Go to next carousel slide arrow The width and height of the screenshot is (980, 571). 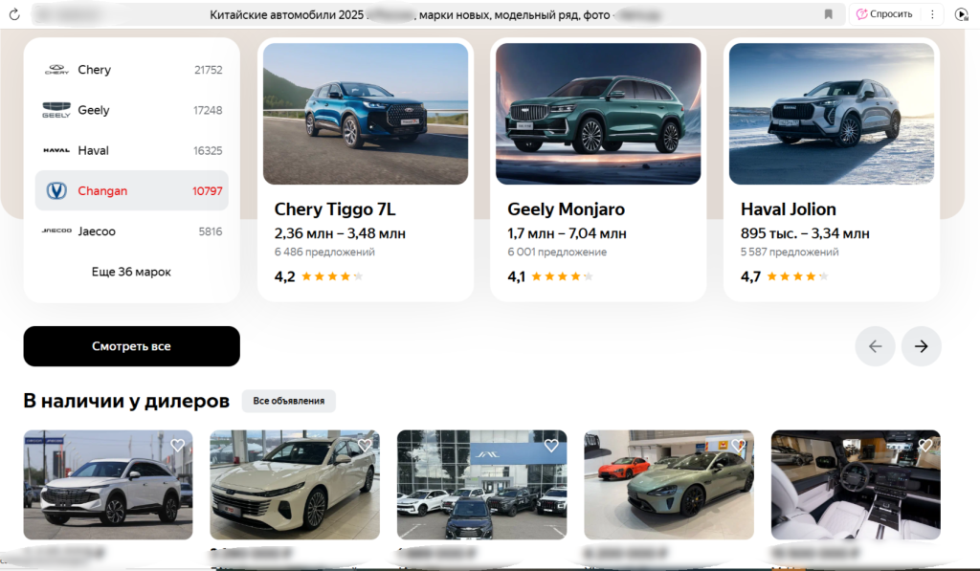(921, 346)
